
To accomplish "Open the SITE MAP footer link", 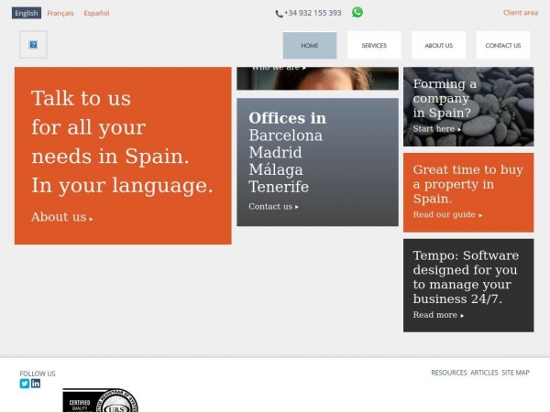I will [515, 373].
